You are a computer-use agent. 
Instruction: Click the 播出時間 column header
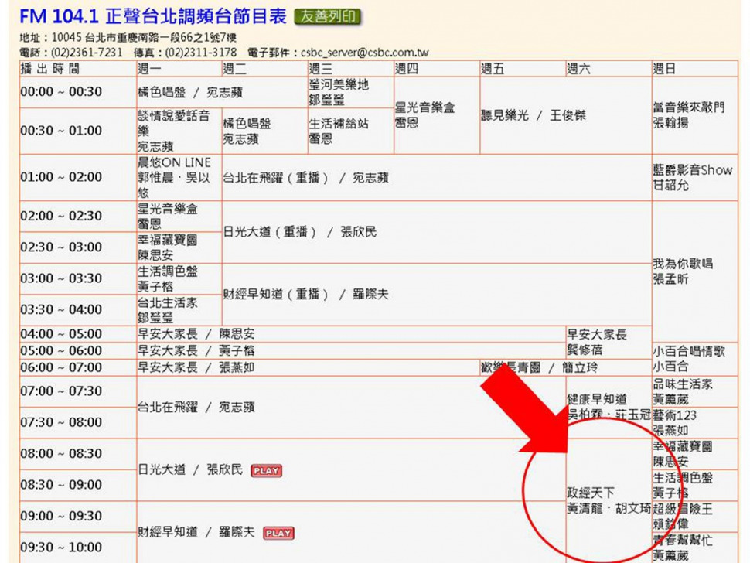tap(78, 68)
